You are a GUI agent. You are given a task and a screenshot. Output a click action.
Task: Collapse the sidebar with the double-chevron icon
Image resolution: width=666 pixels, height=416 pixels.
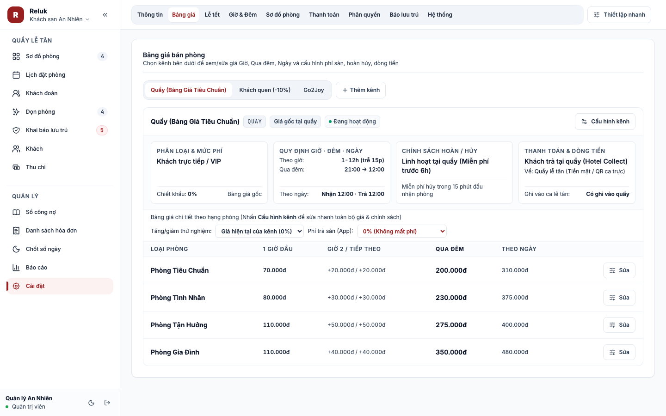pos(105,15)
